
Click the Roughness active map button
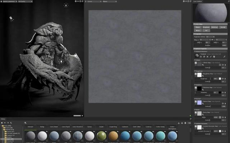point(206,27)
